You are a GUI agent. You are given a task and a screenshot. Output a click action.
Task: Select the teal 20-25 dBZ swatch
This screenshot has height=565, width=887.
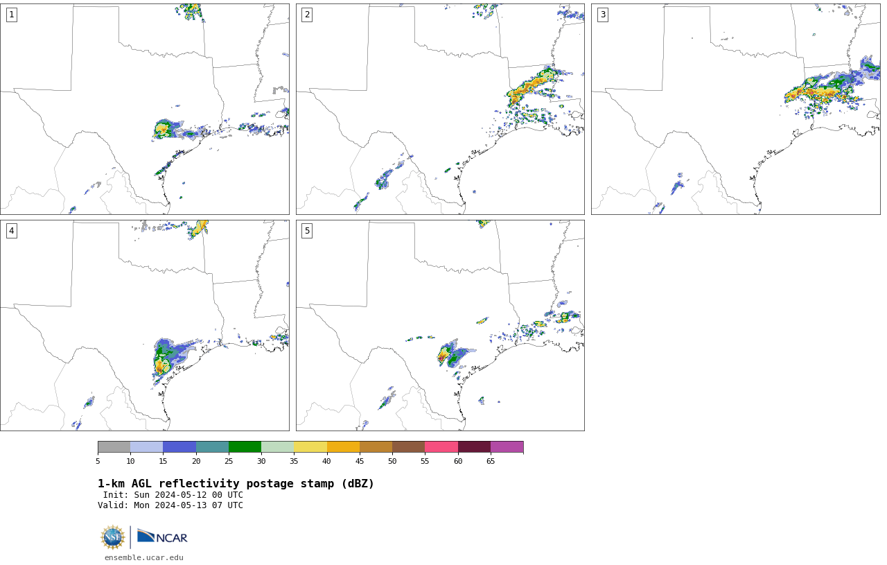tap(212, 447)
